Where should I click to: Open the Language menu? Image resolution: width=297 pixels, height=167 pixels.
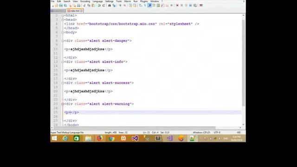[x=98, y=1]
